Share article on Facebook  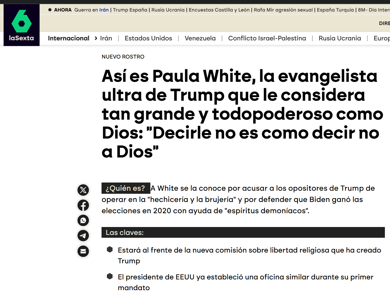tap(83, 205)
